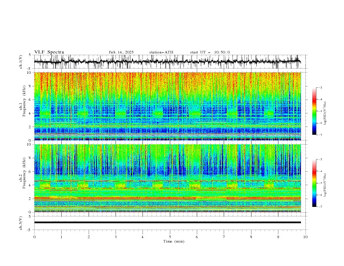Screen dimensions: 344x266
Task: Select the date text "Feb. 14, 2025"
Action: click(x=121, y=52)
